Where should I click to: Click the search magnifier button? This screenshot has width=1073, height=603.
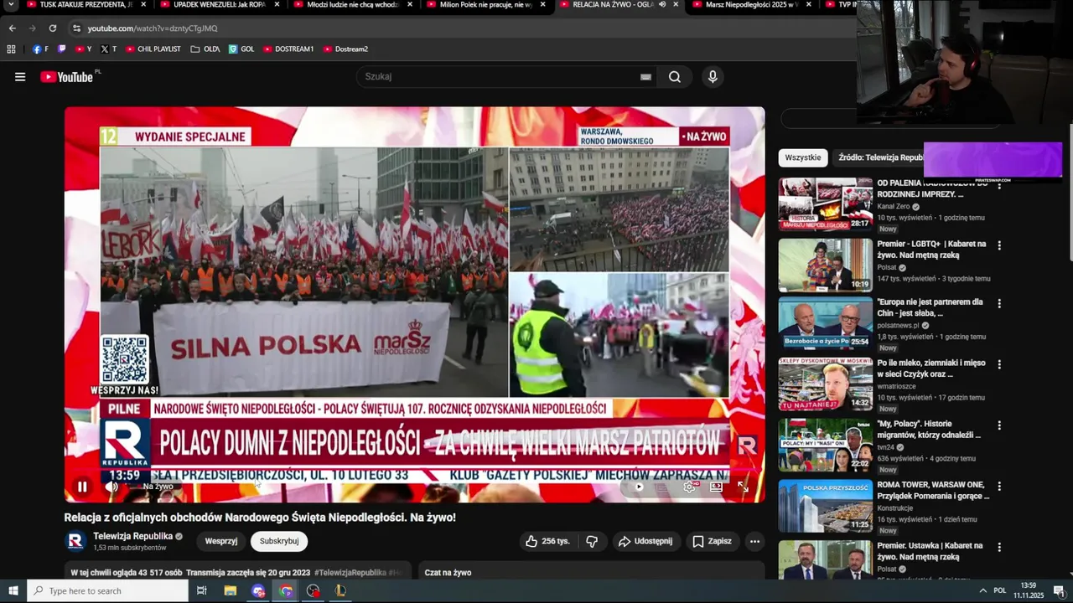tap(675, 77)
